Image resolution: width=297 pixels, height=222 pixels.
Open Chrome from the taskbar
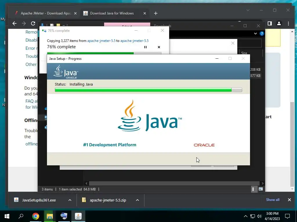(x=35, y=216)
